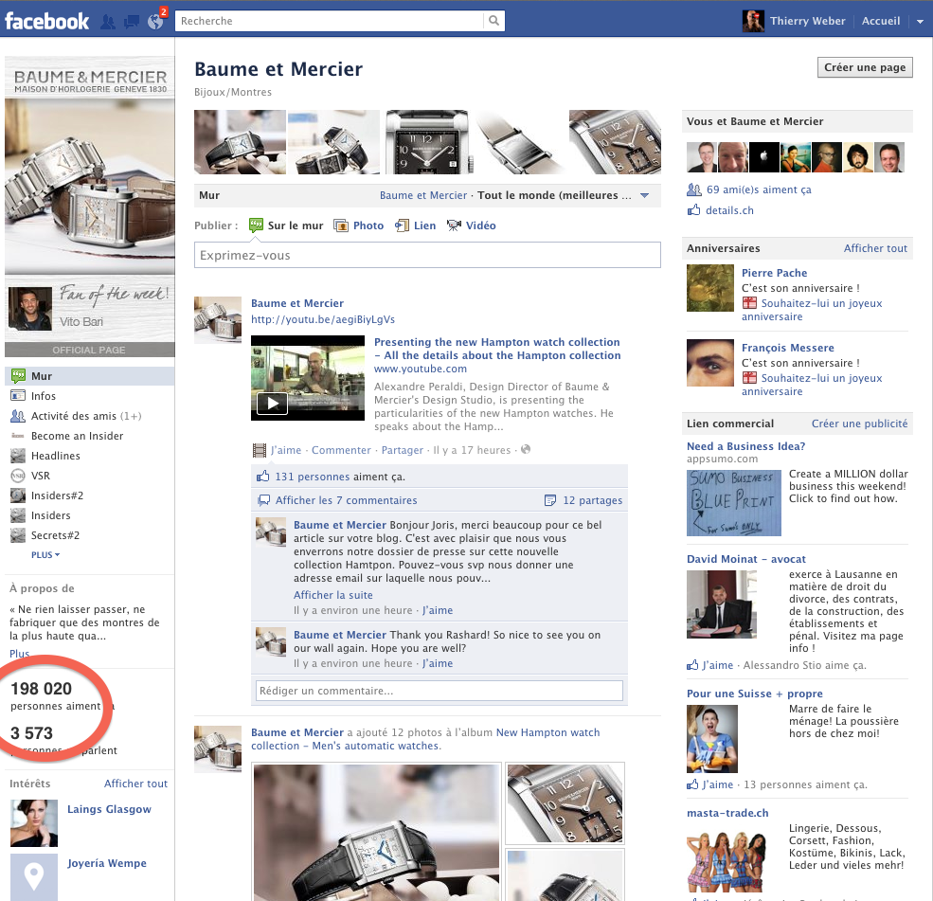Click Sumo Business Blueprint ad image
The width and height of the screenshot is (933, 901).
pyautogui.click(x=734, y=503)
